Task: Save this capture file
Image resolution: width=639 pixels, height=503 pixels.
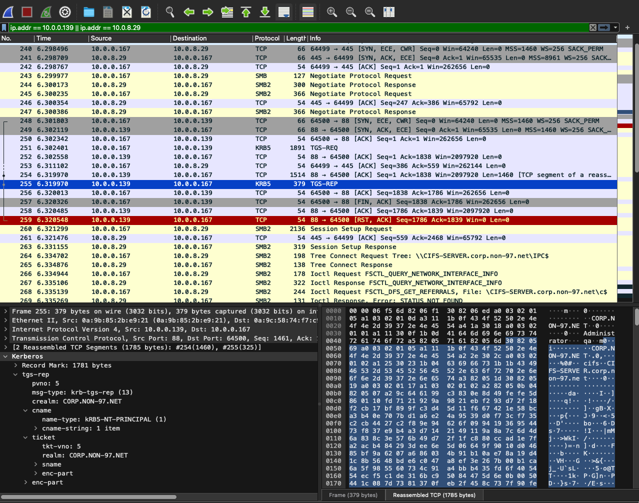Action: coord(108,11)
